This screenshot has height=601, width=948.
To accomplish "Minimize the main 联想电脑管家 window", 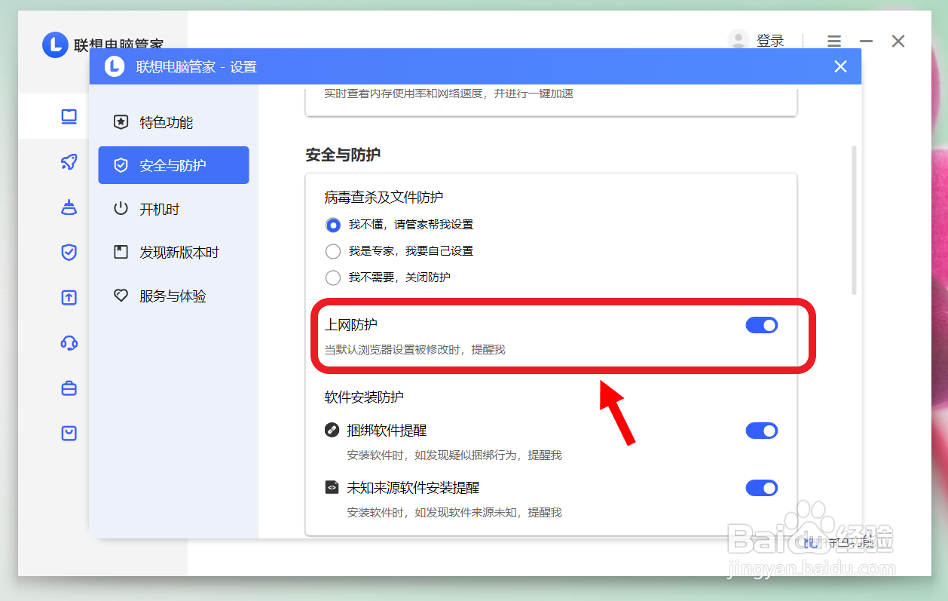I will (x=867, y=41).
